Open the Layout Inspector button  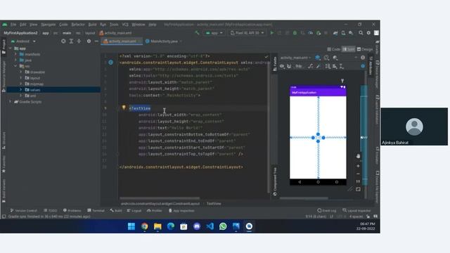[x=356, y=211]
